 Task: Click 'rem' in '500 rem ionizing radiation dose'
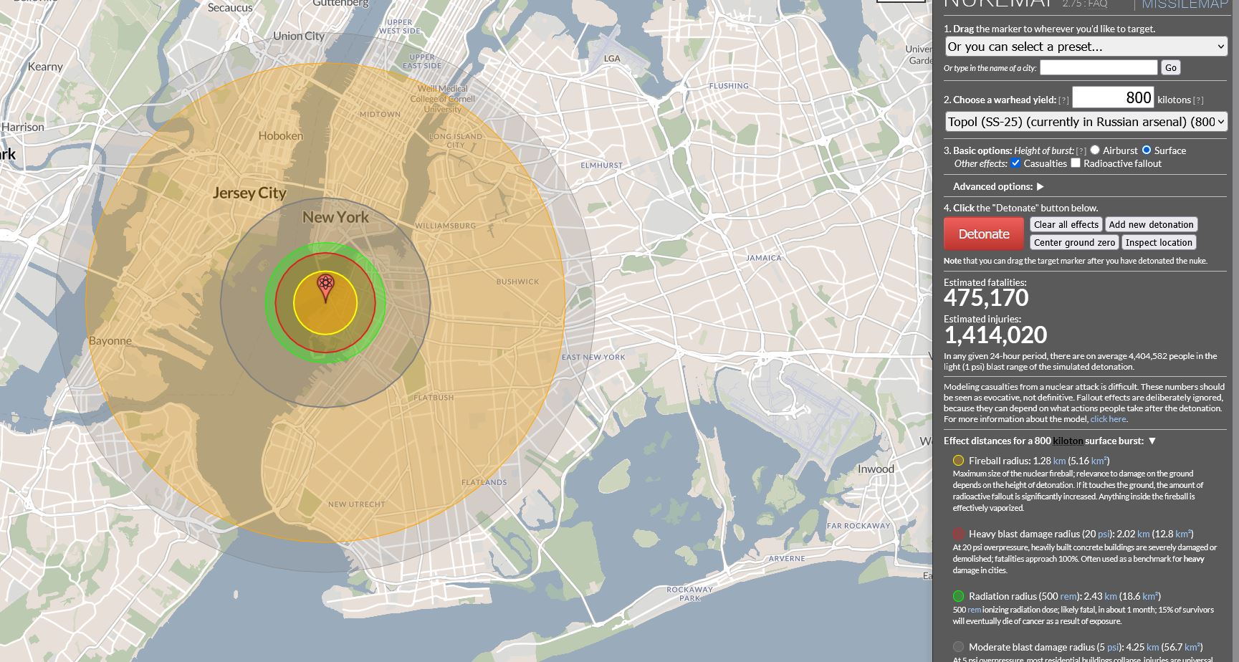point(975,610)
